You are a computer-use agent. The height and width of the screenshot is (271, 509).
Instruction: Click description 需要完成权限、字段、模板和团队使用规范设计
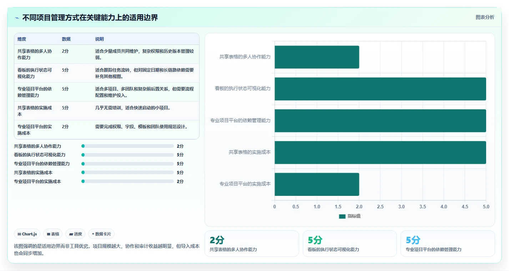[x=142, y=126]
